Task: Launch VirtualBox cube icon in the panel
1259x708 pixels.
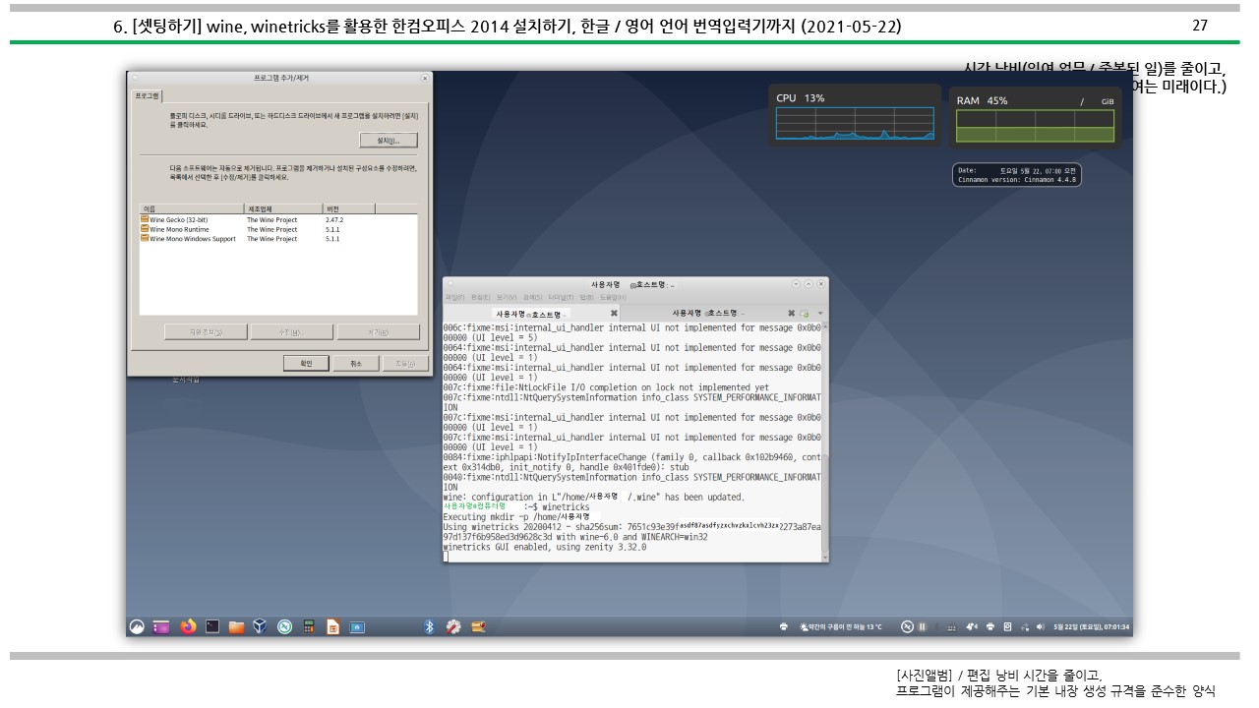Action: pyautogui.click(x=260, y=626)
